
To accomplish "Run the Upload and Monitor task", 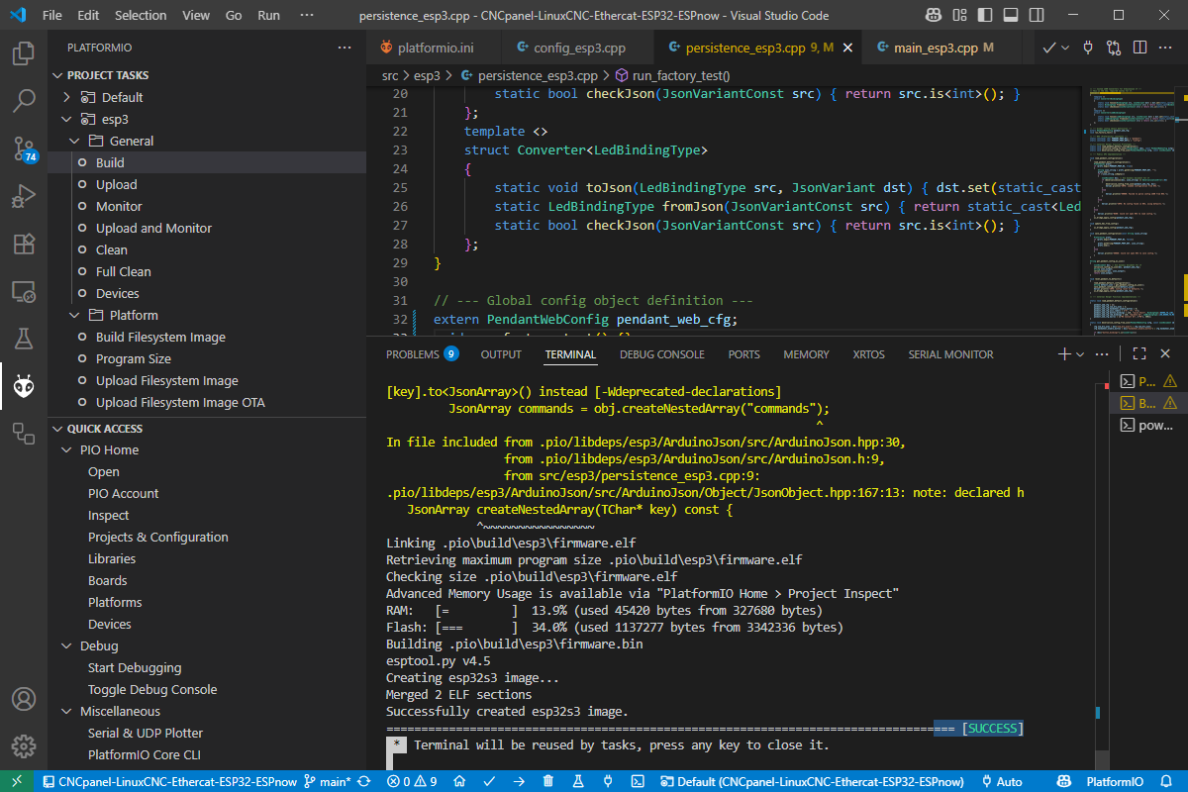I will [153, 228].
